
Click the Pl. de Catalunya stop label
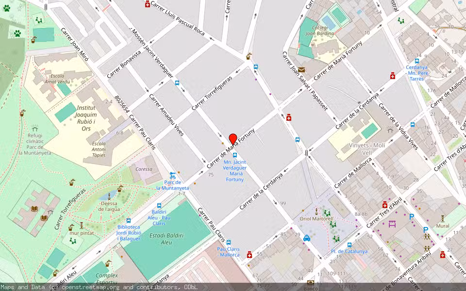(x=349, y=251)
